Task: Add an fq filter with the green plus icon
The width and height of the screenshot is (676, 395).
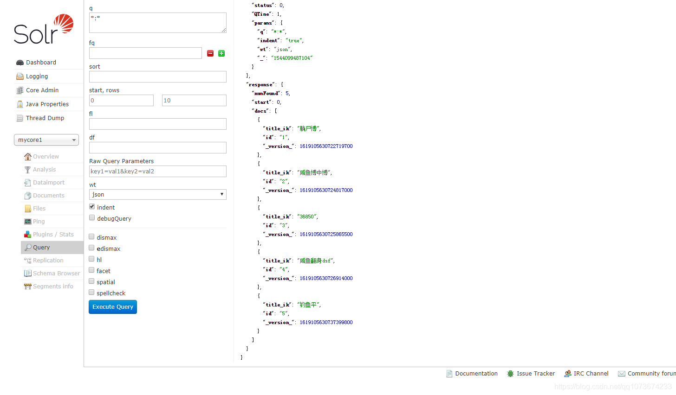Action: tap(221, 53)
